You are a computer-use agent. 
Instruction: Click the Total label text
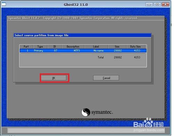click(x=101, y=57)
